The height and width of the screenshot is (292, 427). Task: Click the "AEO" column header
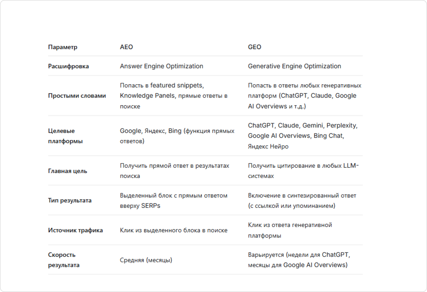126,47
